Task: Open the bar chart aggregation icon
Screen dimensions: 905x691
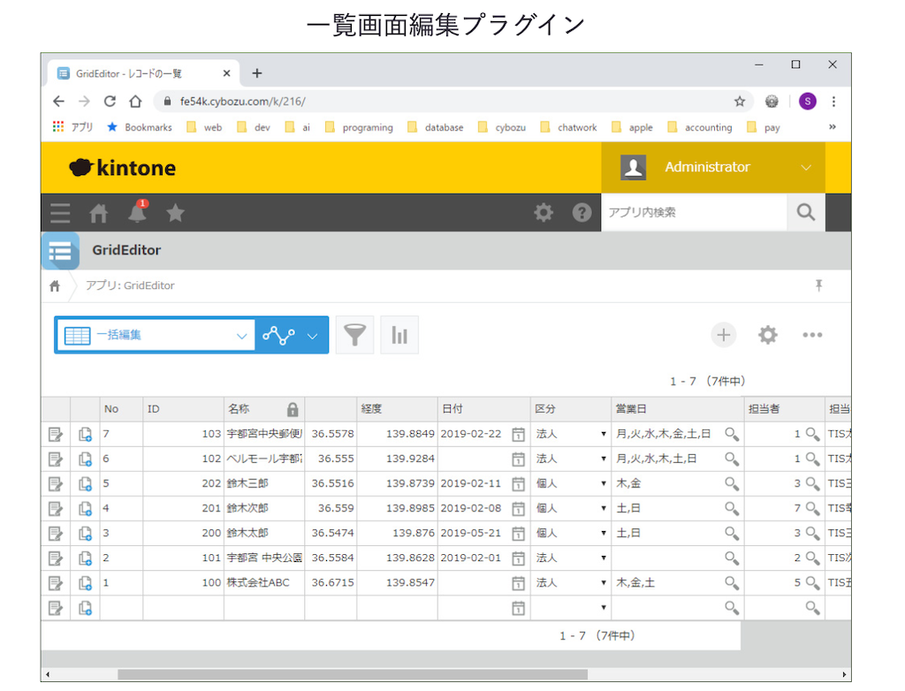Action: pos(399,335)
